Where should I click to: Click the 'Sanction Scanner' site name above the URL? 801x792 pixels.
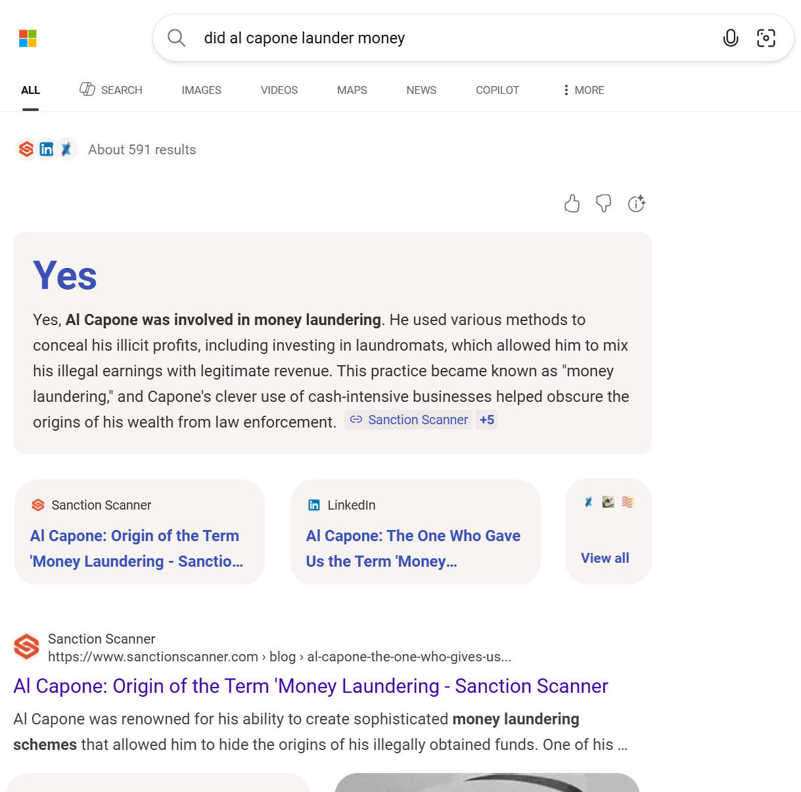coord(102,639)
